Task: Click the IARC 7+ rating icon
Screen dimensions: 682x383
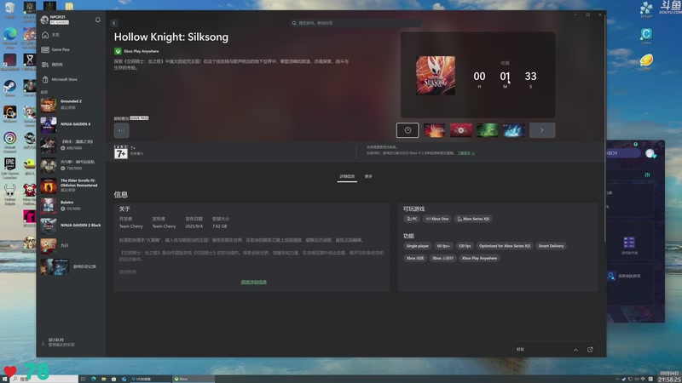Action: [121, 152]
